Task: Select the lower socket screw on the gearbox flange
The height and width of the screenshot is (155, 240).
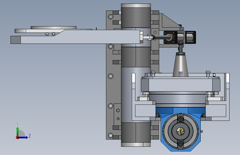Action: pyautogui.click(x=180, y=143)
